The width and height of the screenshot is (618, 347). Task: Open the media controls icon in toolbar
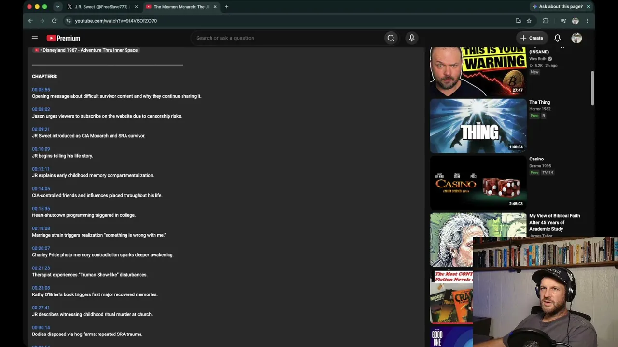coord(563,21)
